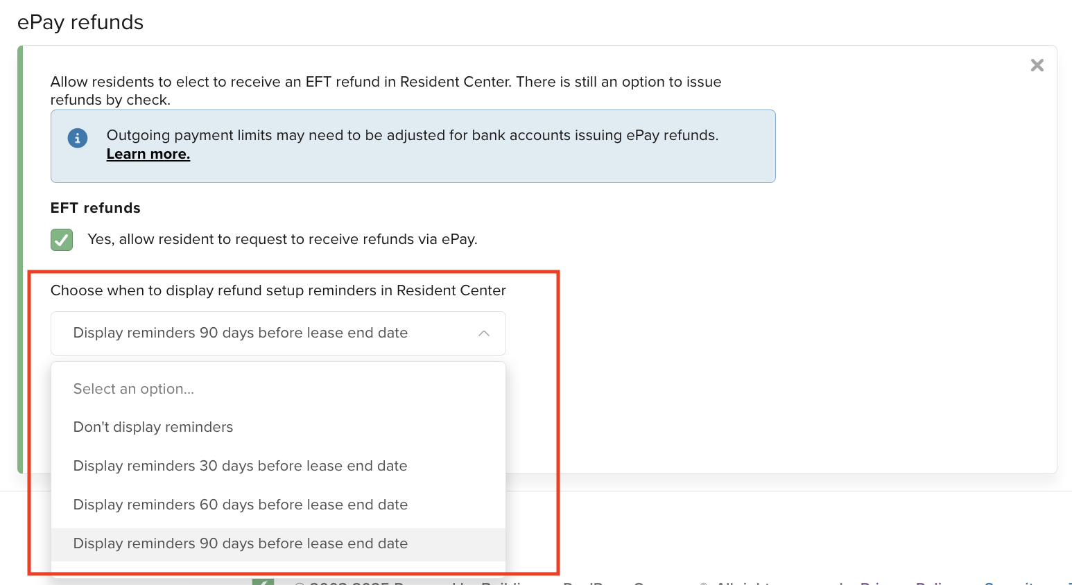
Task: Select highlighted 90 days reminder option
Action: click(240, 543)
